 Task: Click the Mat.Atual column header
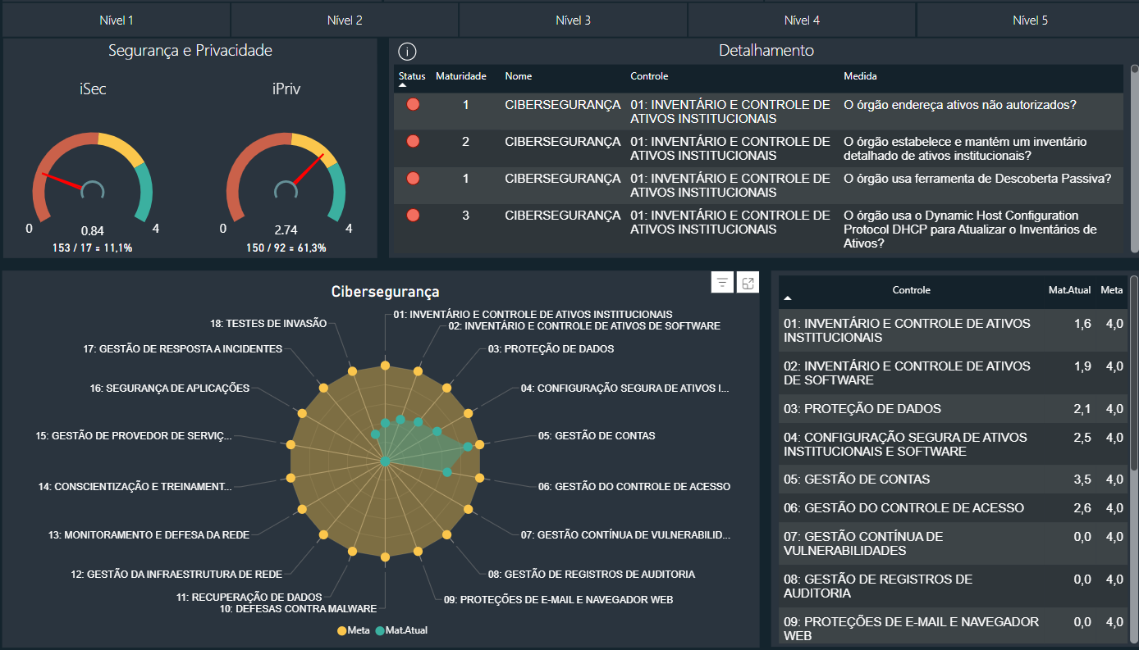pos(1069,290)
